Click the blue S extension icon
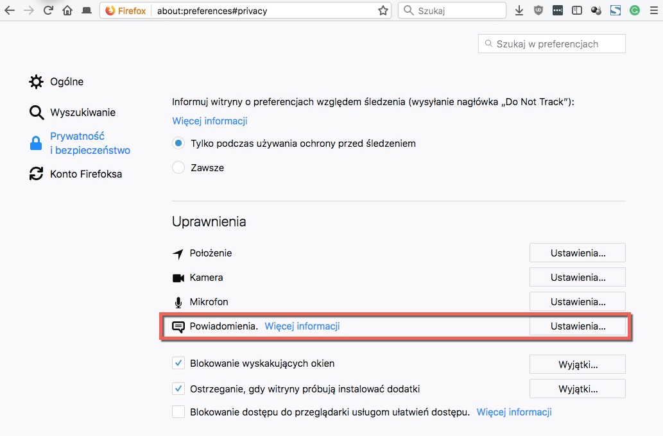Viewport: 663px width, 436px height. (616, 10)
